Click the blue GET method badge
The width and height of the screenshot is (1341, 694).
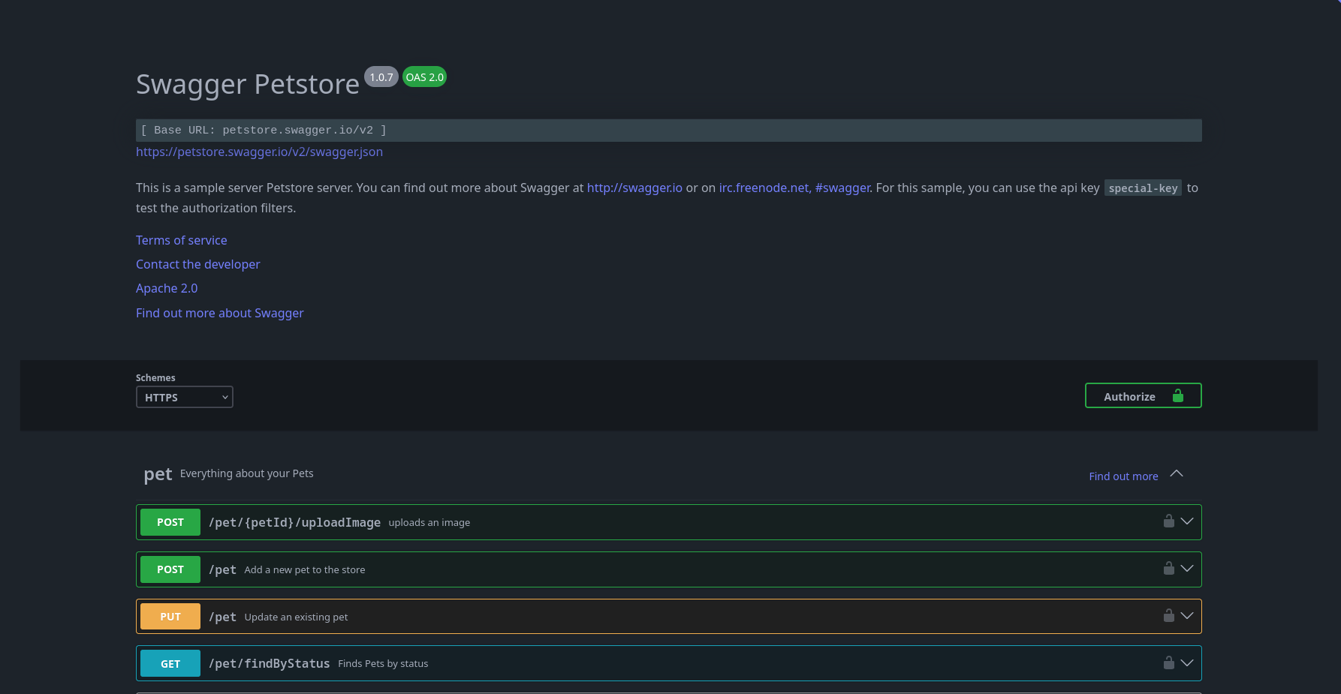point(170,664)
